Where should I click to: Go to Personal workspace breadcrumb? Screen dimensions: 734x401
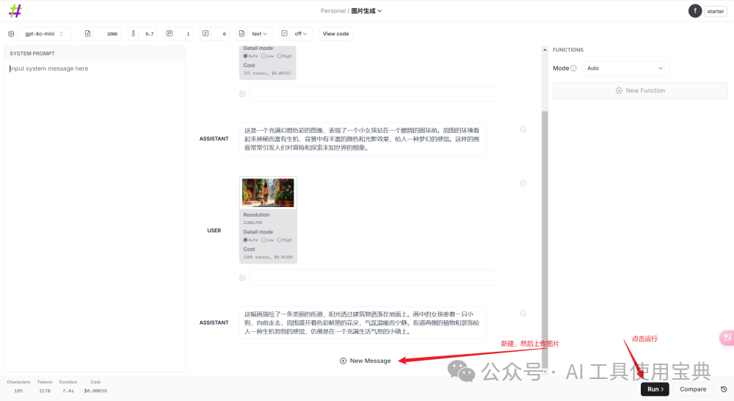(x=333, y=11)
